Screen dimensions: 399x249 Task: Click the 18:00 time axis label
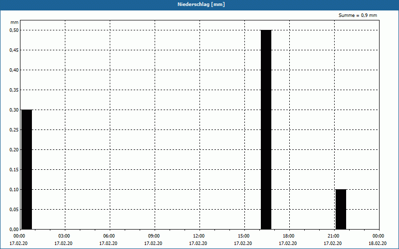click(289, 236)
